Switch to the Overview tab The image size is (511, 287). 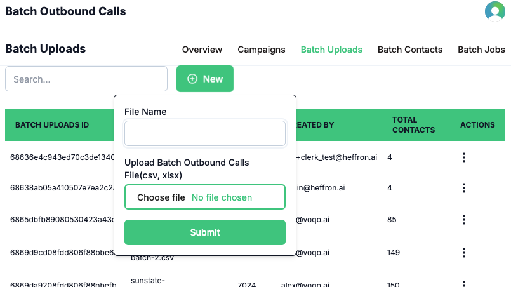(202, 50)
